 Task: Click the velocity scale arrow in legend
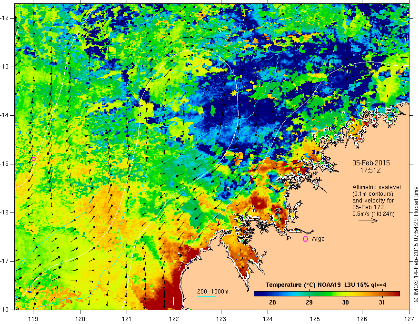pyautogui.click(x=368, y=221)
